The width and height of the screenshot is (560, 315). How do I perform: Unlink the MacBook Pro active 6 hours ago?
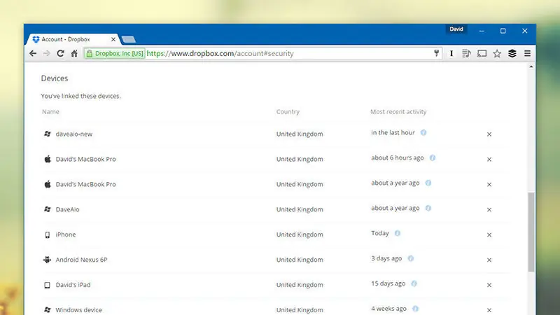tap(489, 160)
